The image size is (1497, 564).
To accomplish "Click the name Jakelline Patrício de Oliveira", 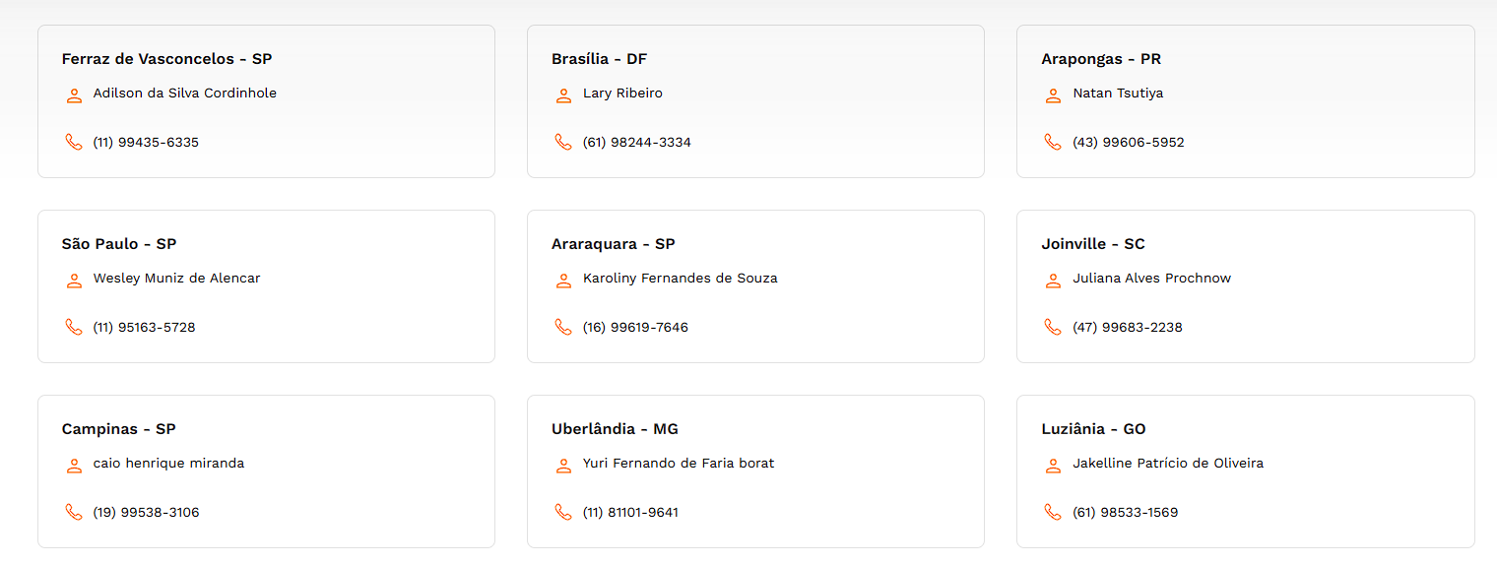I will coord(1168,463).
